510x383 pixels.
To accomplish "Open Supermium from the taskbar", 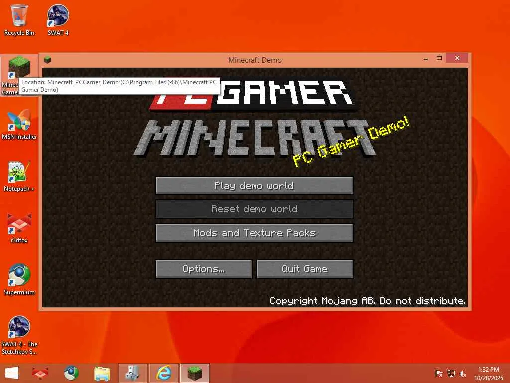I will 71,373.
